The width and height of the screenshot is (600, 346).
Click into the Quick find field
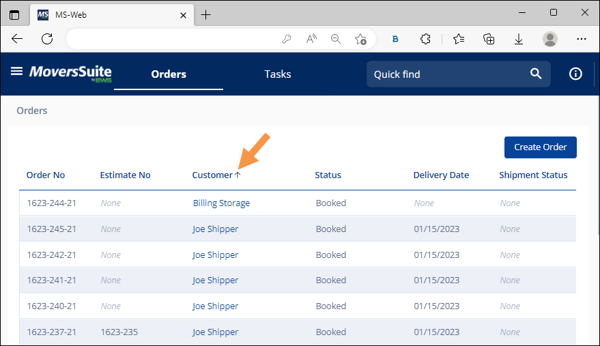[x=444, y=74]
